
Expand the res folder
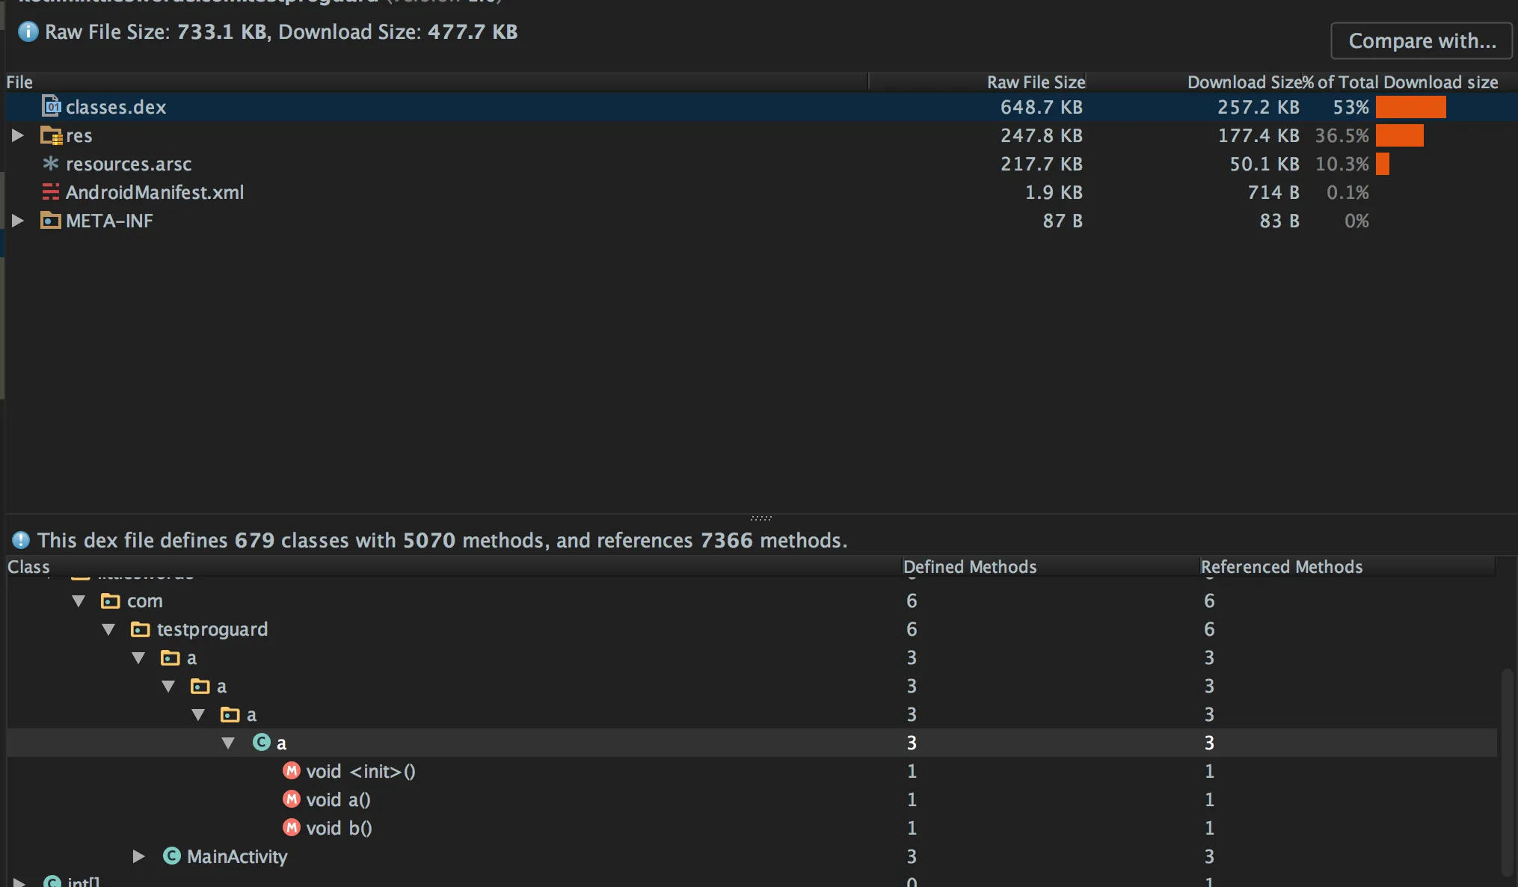pos(18,135)
